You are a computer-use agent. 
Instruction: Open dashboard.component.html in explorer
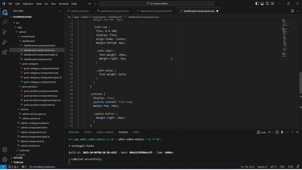[40, 45]
